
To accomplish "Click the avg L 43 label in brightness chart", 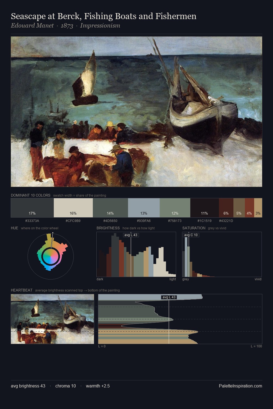I will 131,235.
